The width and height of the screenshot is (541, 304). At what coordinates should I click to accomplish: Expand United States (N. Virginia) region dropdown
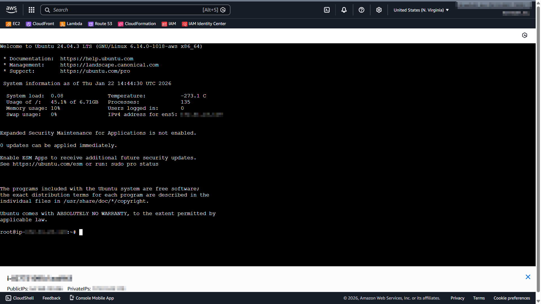coord(421,10)
